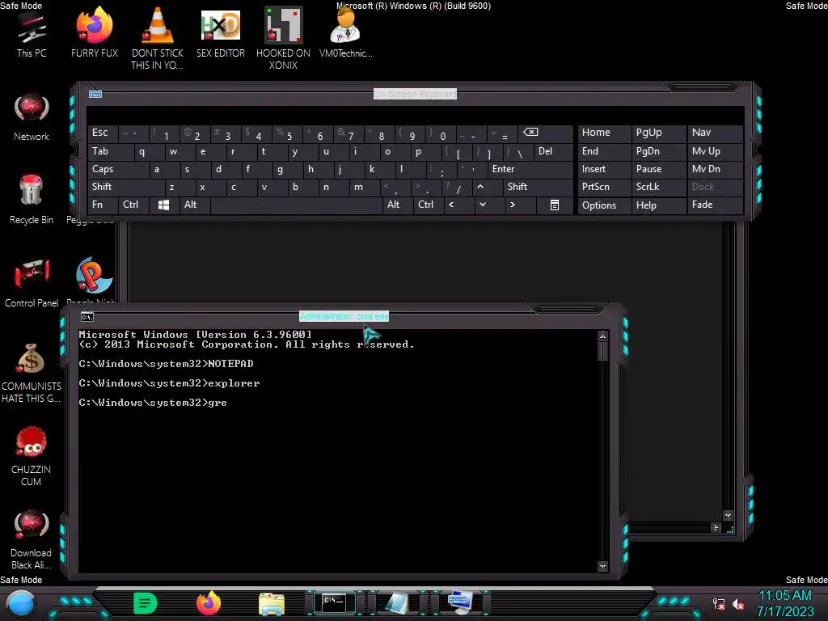Click background window horizontal scrollbar right arrow
This screenshot has height=621, width=828.
pyautogui.click(x=716, y=527)
